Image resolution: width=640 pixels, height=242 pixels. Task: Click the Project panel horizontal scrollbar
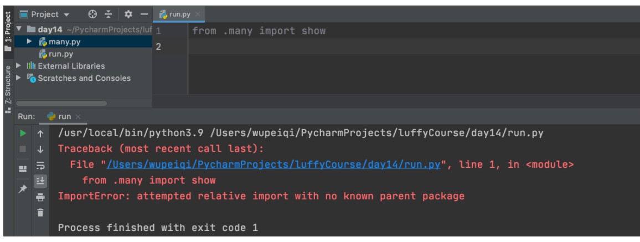tap(61, 103)
